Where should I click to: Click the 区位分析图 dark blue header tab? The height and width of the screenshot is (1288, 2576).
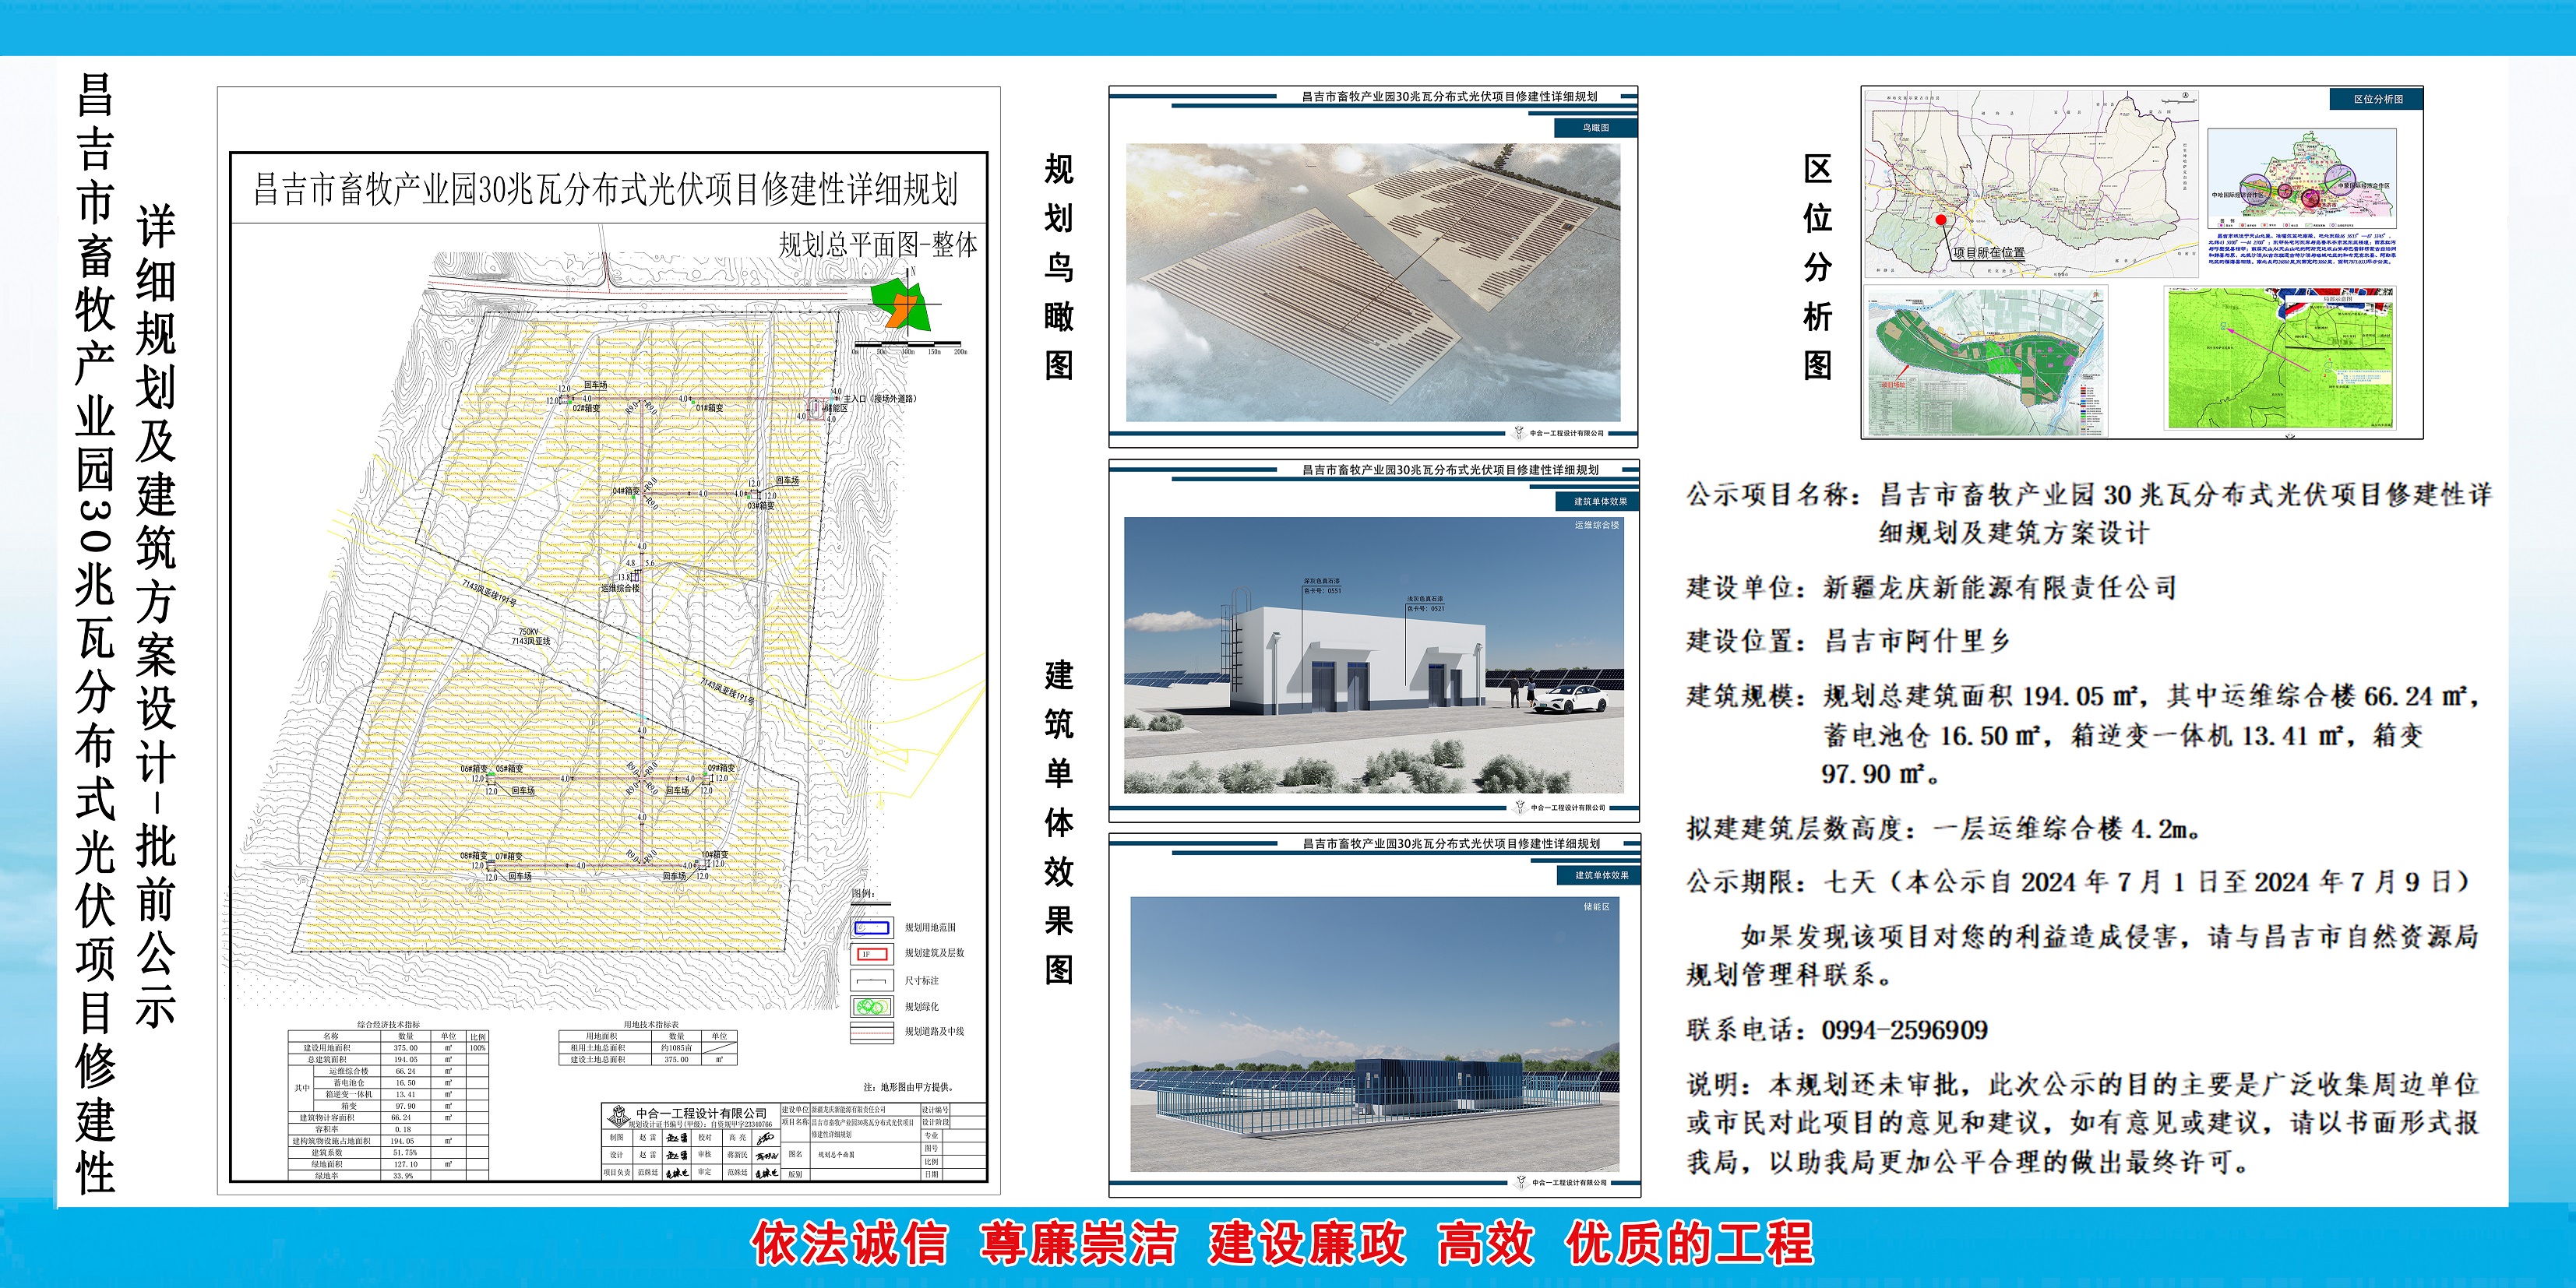(2377, 99)
